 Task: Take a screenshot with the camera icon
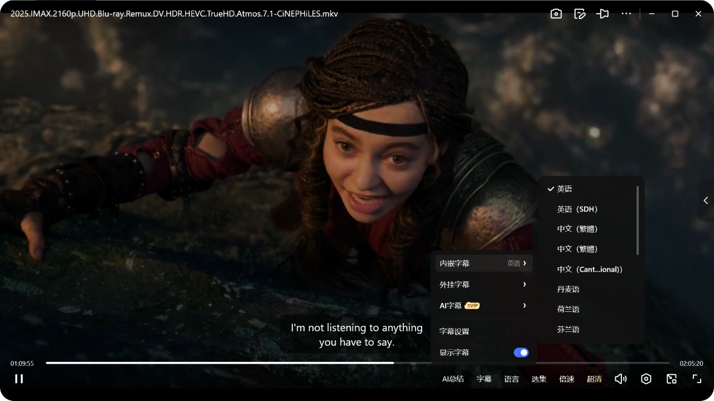556,14
